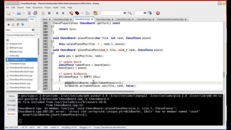
Task: Switch to the ChessMove.cpp editor tab
Action: click(x=144, y=19)
